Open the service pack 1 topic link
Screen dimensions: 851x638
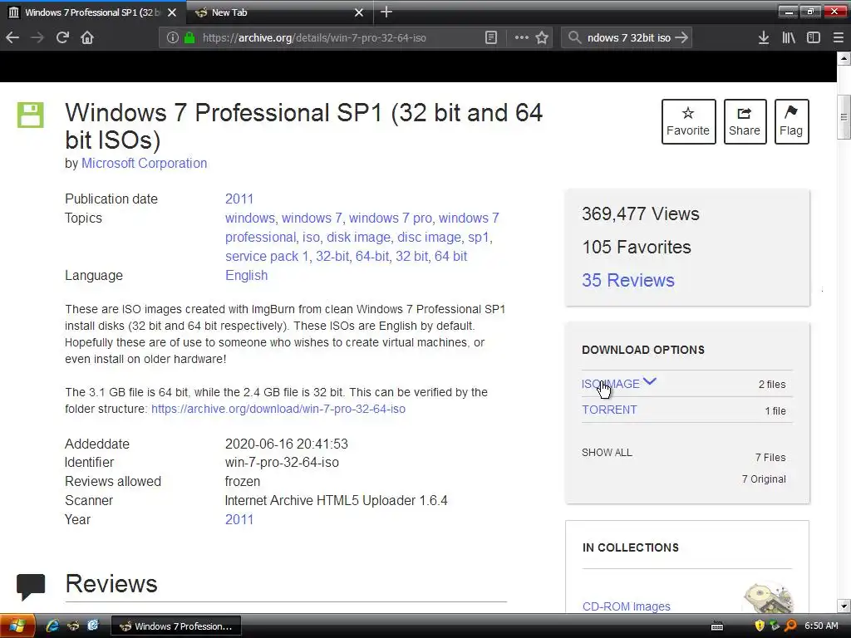[x=267, y=256]
